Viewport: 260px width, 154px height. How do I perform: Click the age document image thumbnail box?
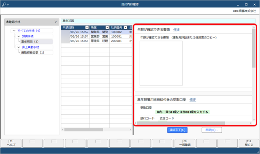161,63
